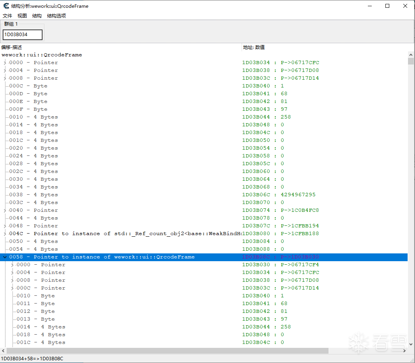Click the vertical scrollbar down arrow

411,344
